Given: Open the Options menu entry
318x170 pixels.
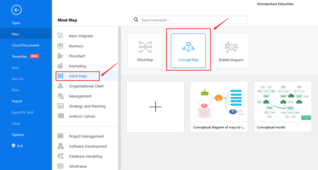Looking at the screenshot, I should click(18, 135).
